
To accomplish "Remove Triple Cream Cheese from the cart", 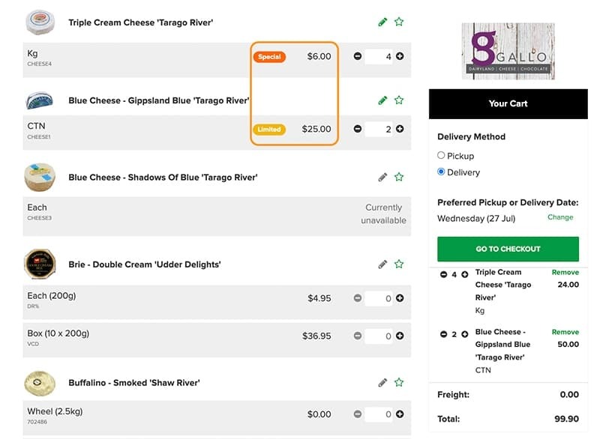I will click(565, 272).
